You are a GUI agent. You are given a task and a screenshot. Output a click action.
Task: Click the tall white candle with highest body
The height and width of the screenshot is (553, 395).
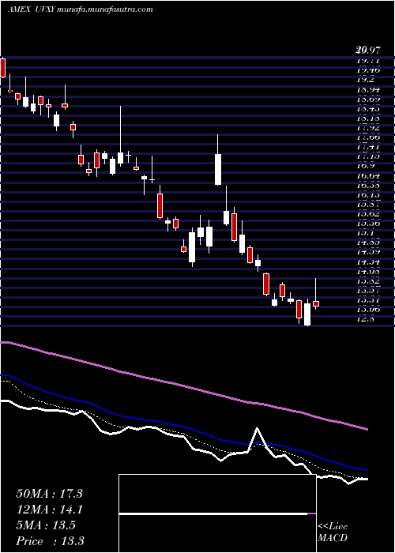pos(218,169)
